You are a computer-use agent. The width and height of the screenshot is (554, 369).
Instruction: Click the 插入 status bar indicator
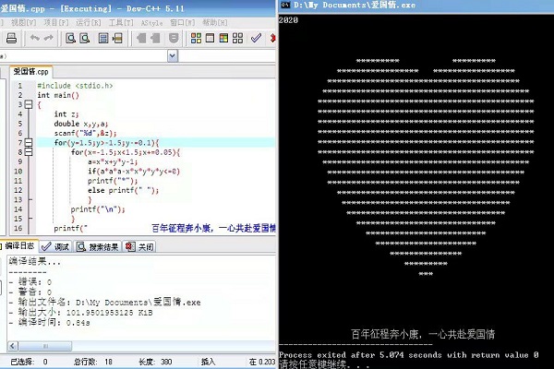(x=208, y=362)
